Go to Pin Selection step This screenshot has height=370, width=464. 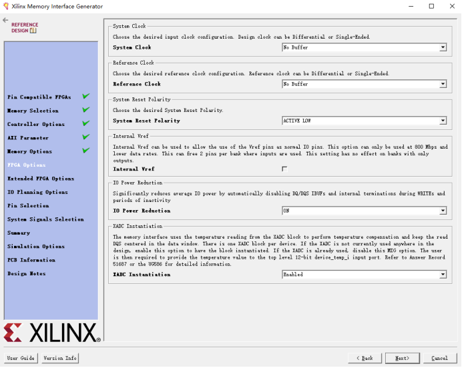click(x=28, y=206)
